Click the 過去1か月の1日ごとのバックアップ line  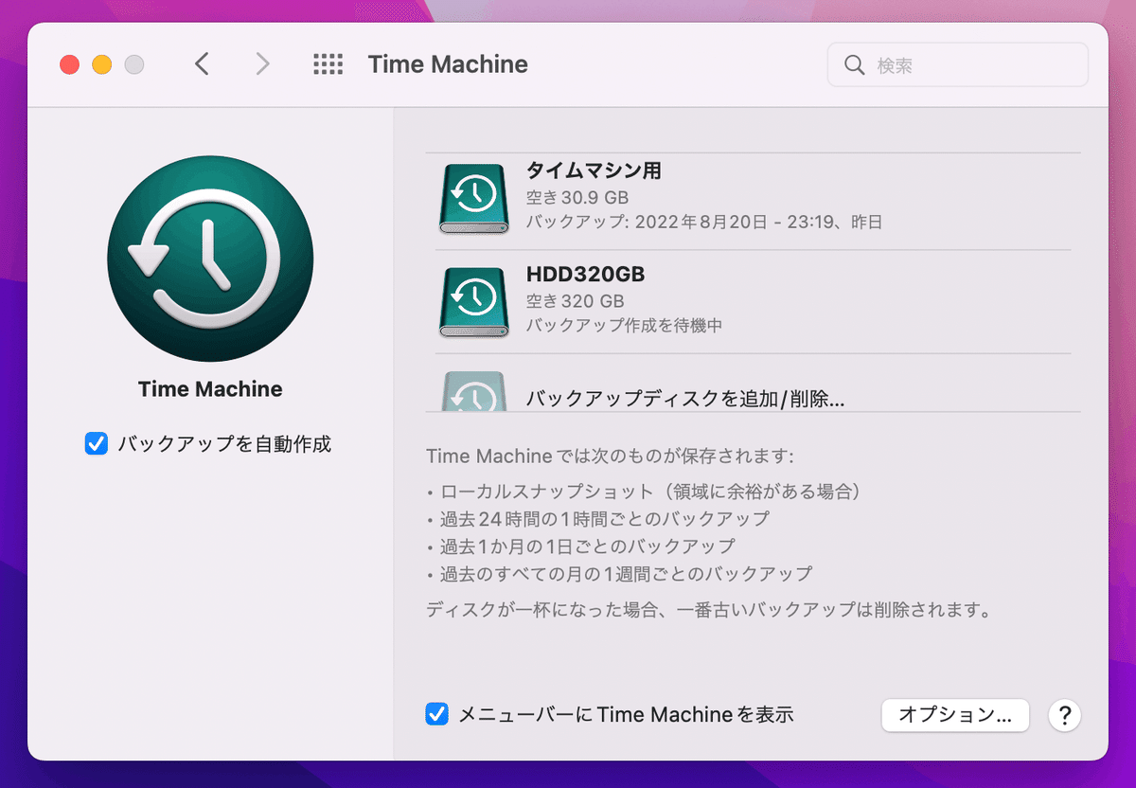(x=581, y=546)
